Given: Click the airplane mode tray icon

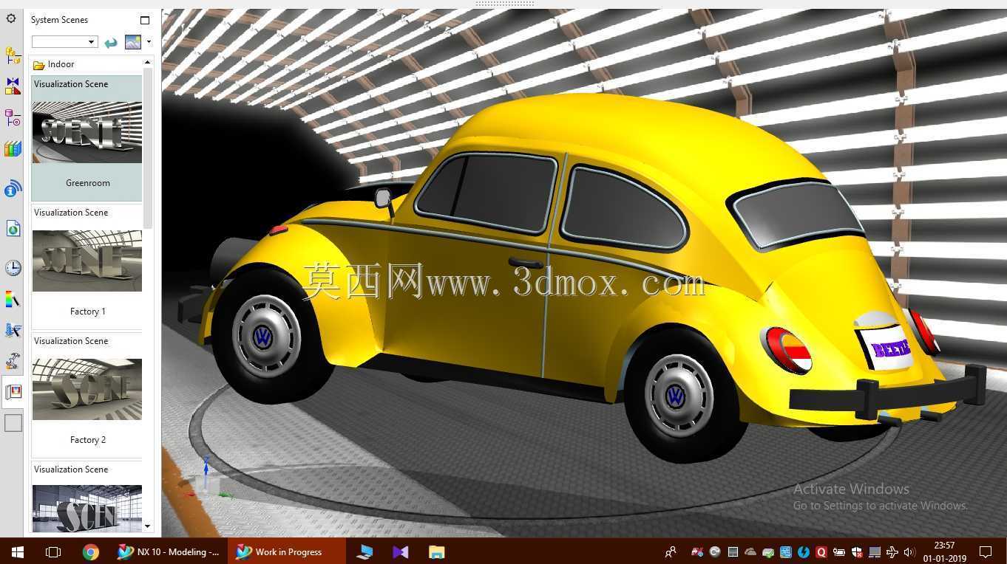Looking at the screenshot, I should tap(892, 551).
